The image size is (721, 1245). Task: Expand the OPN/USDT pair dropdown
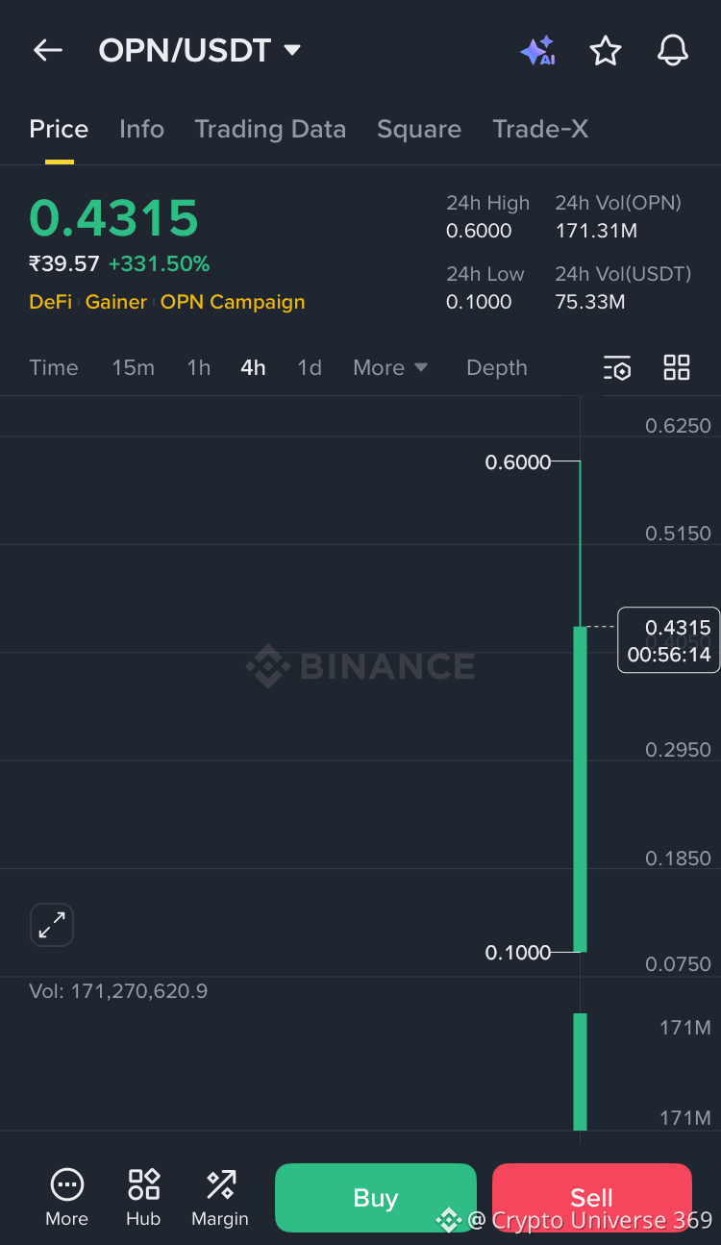[292, 50]
